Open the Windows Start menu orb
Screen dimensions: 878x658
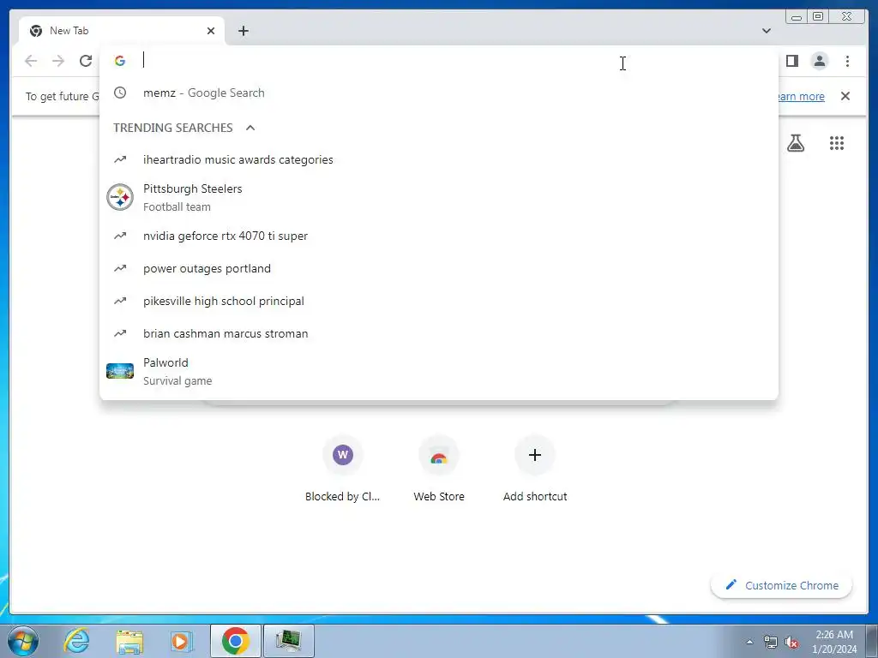coord(22,641)
